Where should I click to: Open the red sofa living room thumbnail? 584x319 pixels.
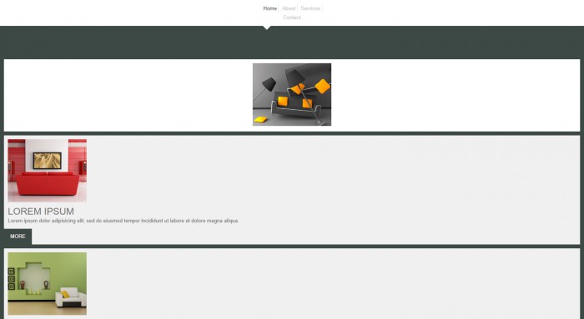48,171
